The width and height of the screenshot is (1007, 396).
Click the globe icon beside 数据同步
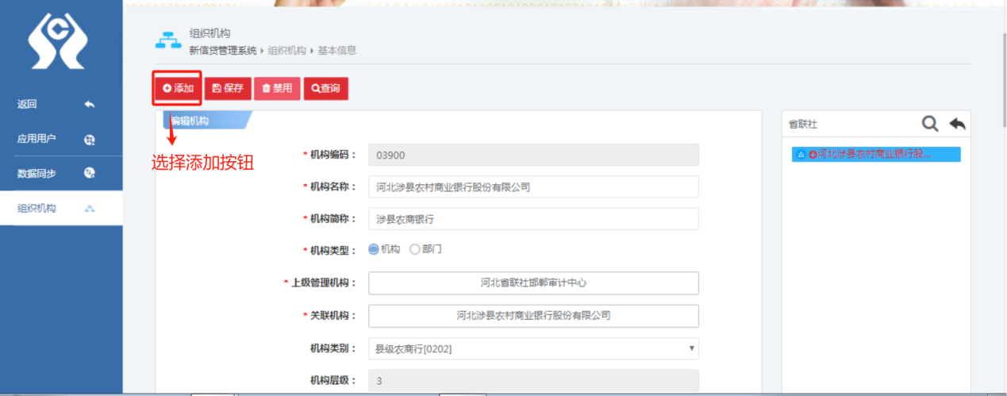(x=90, y=173)
